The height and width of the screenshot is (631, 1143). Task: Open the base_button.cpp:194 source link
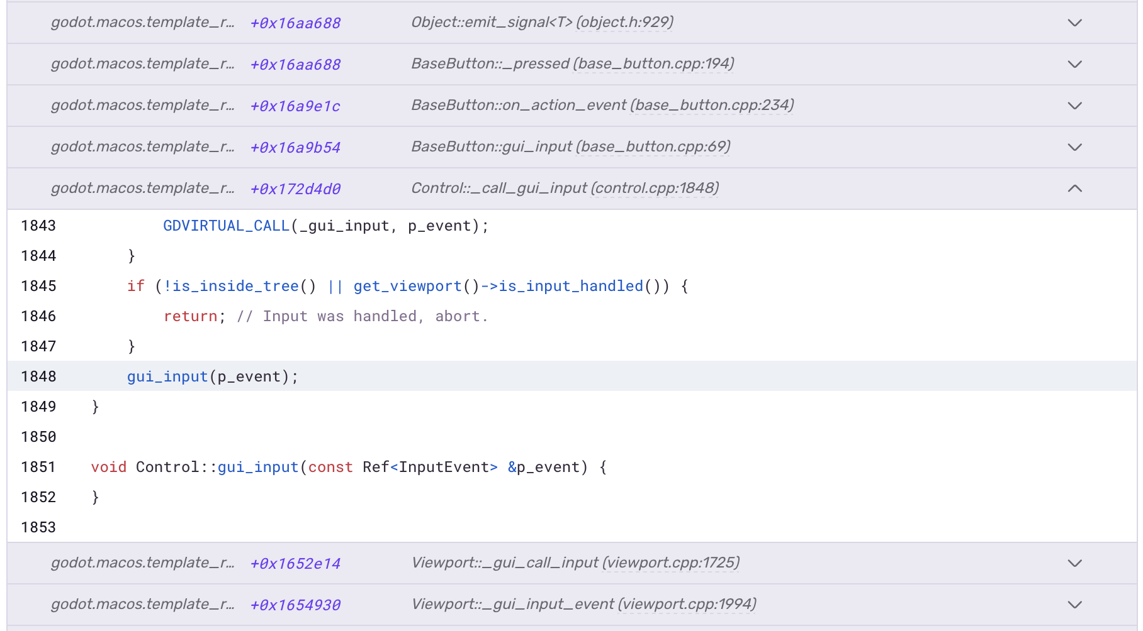pos(653,64)
